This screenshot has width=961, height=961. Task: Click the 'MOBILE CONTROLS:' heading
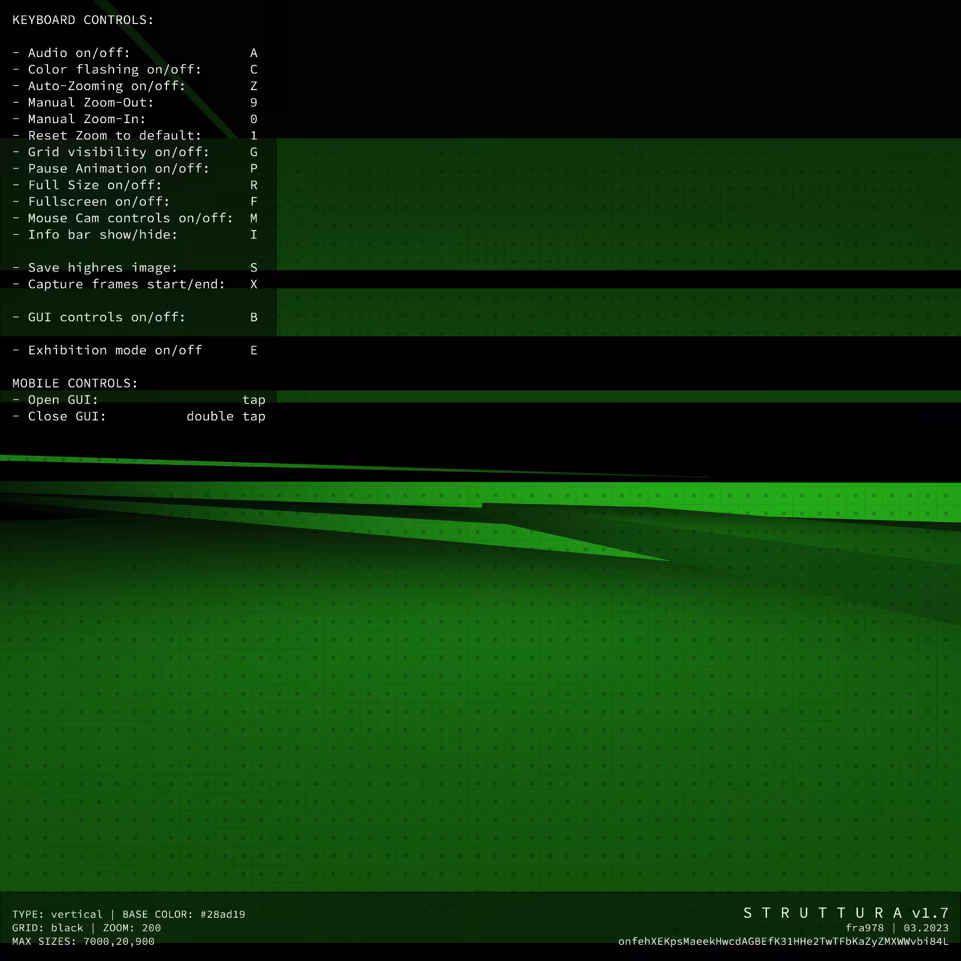coord(75,383)
